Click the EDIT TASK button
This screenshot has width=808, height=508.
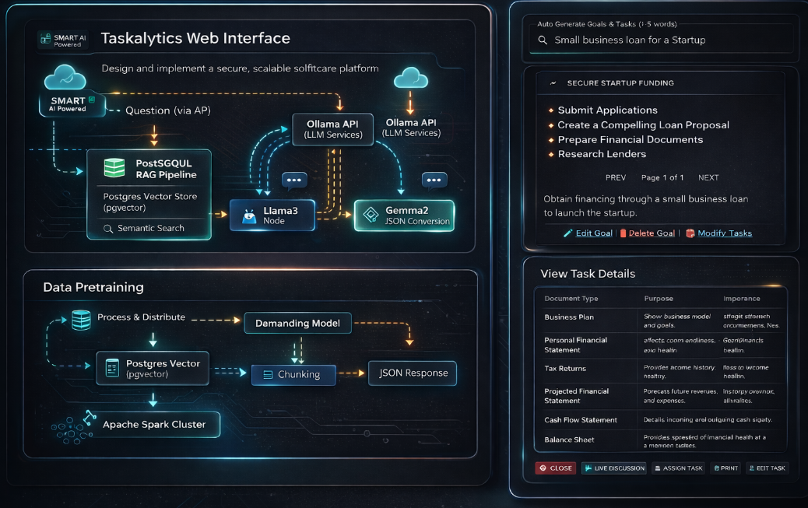(x=767, y=468)
